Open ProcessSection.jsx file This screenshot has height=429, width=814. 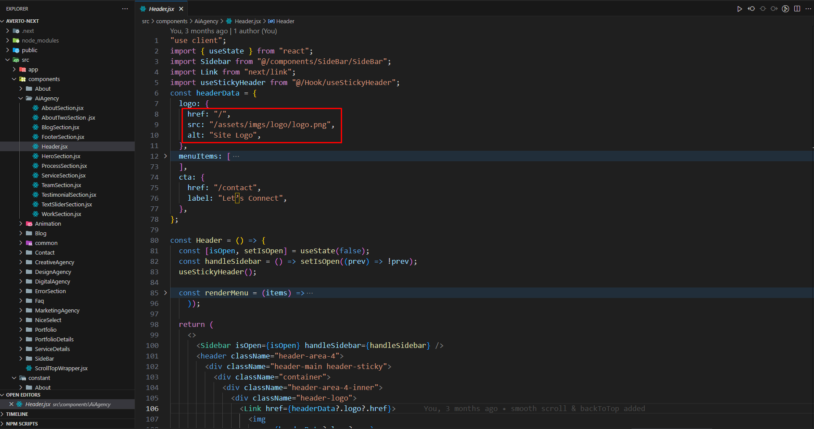coord(64,166)
